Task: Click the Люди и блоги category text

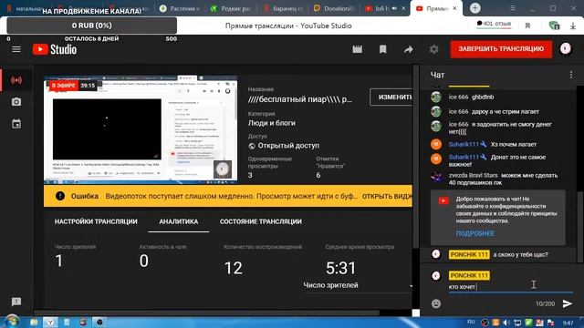Action: click(x=272, y=123)
